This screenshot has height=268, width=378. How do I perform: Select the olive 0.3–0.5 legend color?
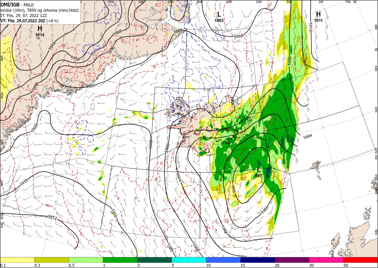coord(51,260)
